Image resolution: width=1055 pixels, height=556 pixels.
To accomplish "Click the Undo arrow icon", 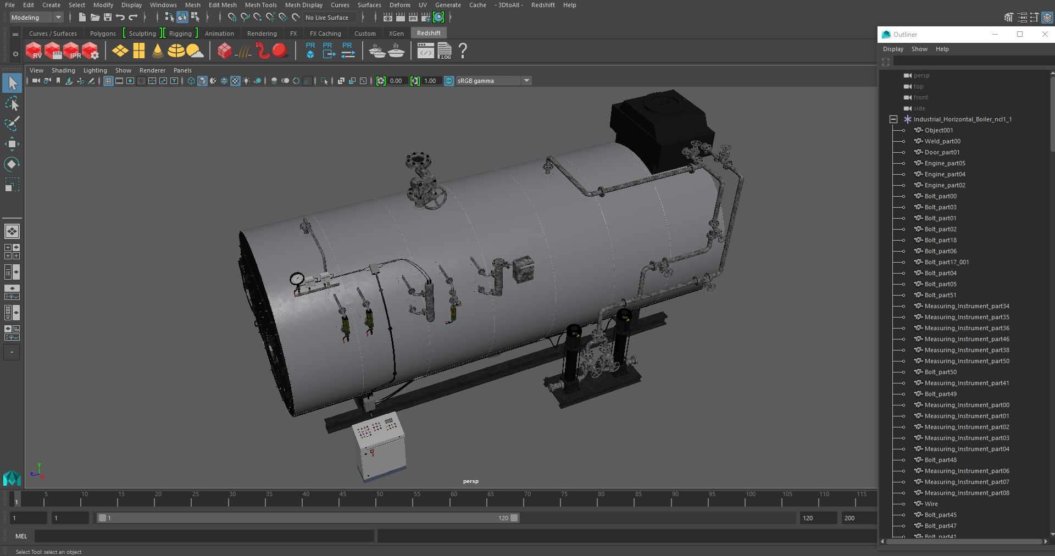I will tap(120, 18).
